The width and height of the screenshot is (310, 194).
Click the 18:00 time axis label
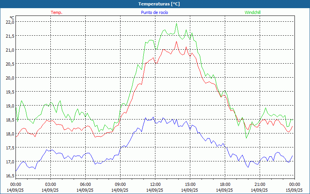(x=225, y=184)
